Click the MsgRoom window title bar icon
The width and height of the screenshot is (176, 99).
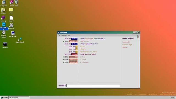point(59,32)
